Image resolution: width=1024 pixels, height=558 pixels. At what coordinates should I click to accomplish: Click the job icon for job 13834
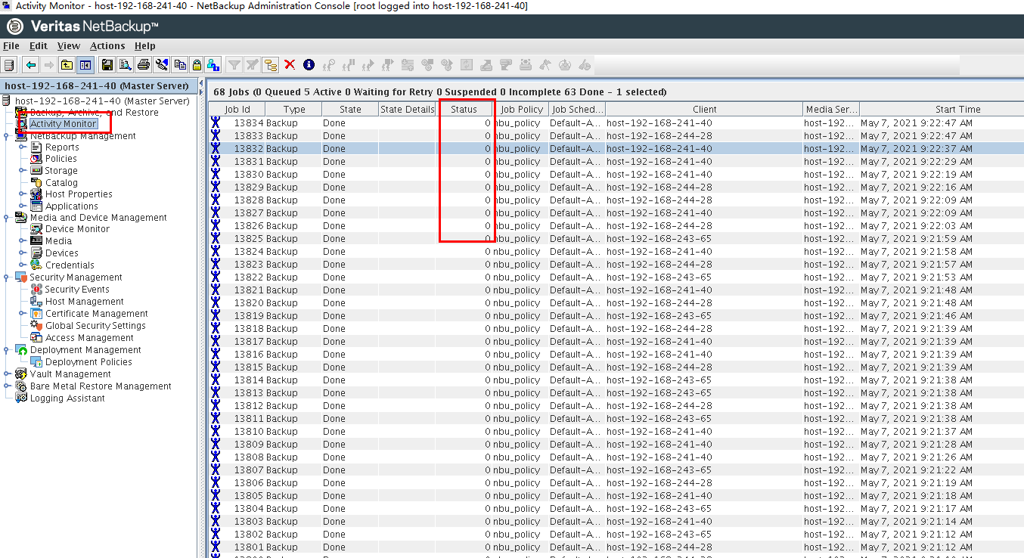[216, 122]
